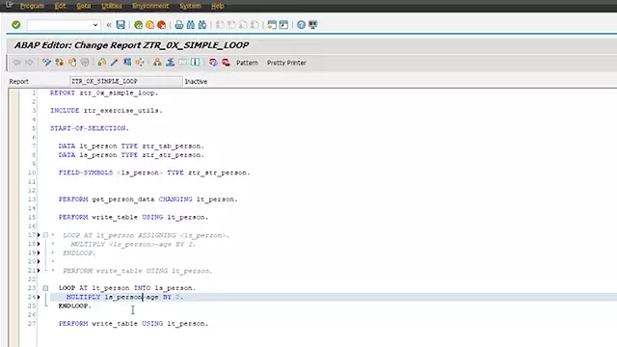Viewport: 617px width, 347px height.
Task: Click the Pretty Printer button
Action: [x=286, y=63]
